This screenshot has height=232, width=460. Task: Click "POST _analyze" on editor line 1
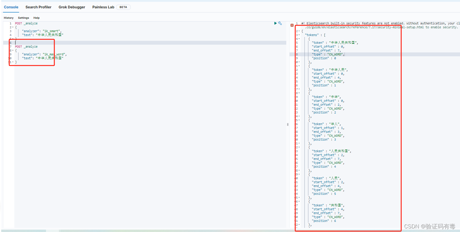pyautogui.click(x=26, y=23)
